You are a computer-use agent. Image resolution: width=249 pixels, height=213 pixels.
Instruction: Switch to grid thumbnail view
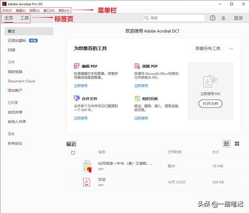tap(237, 144)
